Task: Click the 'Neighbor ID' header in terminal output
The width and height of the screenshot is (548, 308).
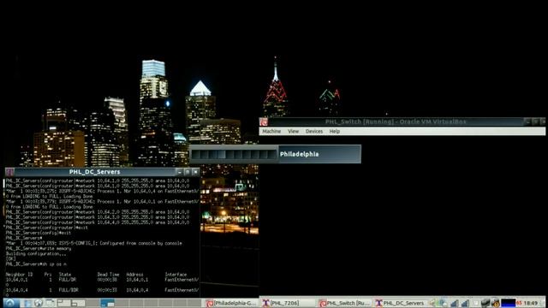Action: (19, 275)
